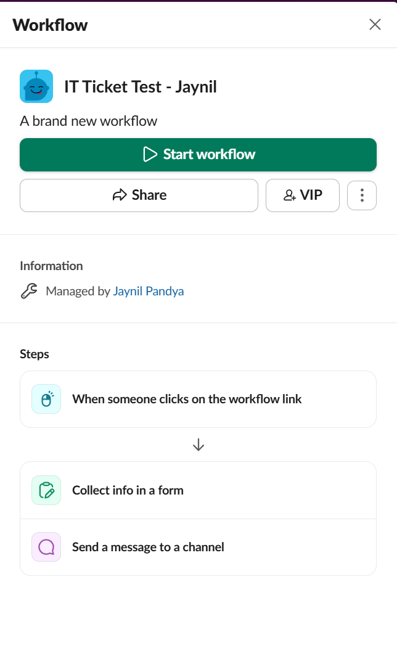
Task: Click the mouse-click trigger step icon
Action: pos(46,400)
